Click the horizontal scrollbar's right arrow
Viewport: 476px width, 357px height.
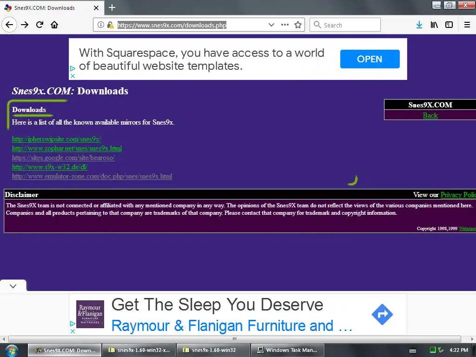point(472,339)
